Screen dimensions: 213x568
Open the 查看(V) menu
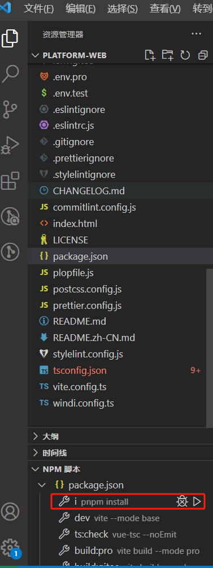(x=165, y=8)
